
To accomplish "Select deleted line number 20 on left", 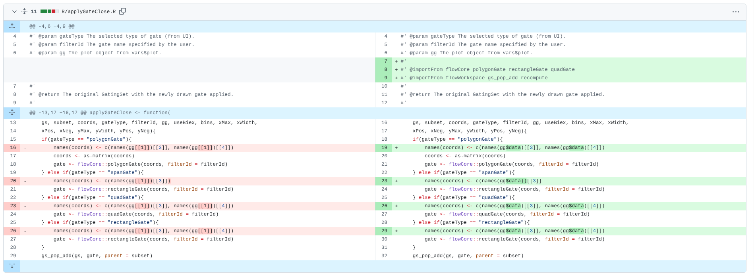I will tap(13, 181).
